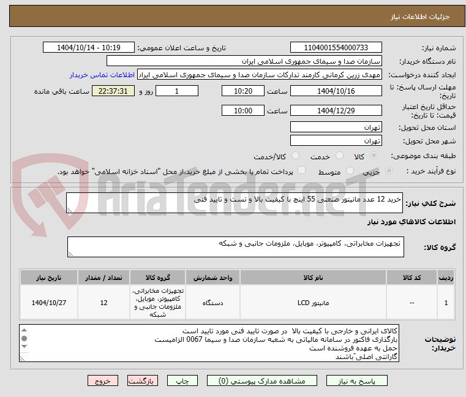Click the buyer notes scroll up arrow
This screenshot has width=466, height=397.
tap(24, 330)
